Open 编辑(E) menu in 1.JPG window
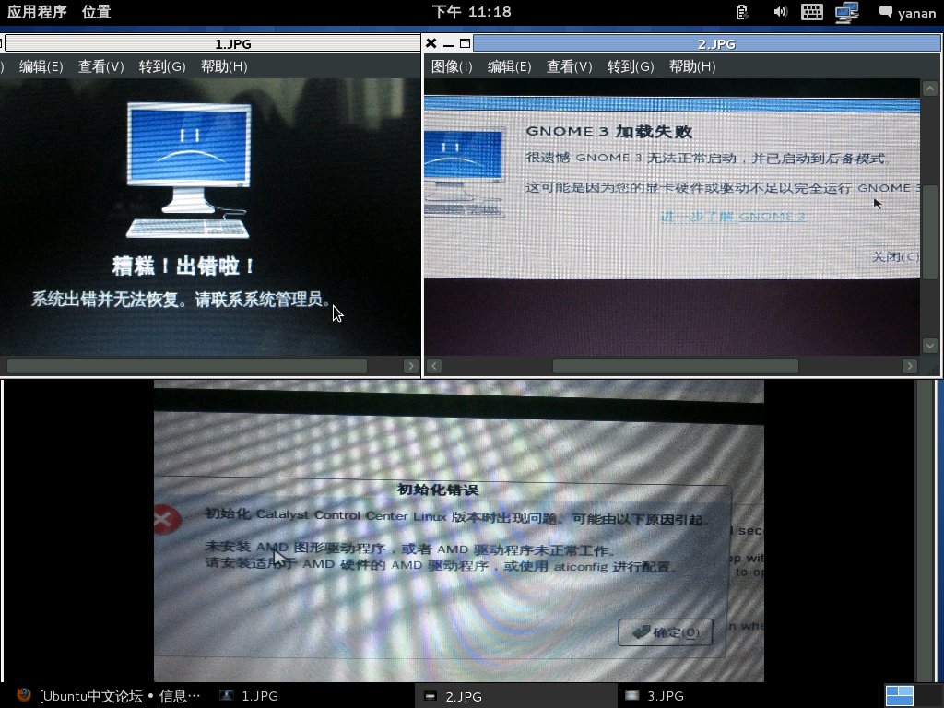 tap(41, 66)
